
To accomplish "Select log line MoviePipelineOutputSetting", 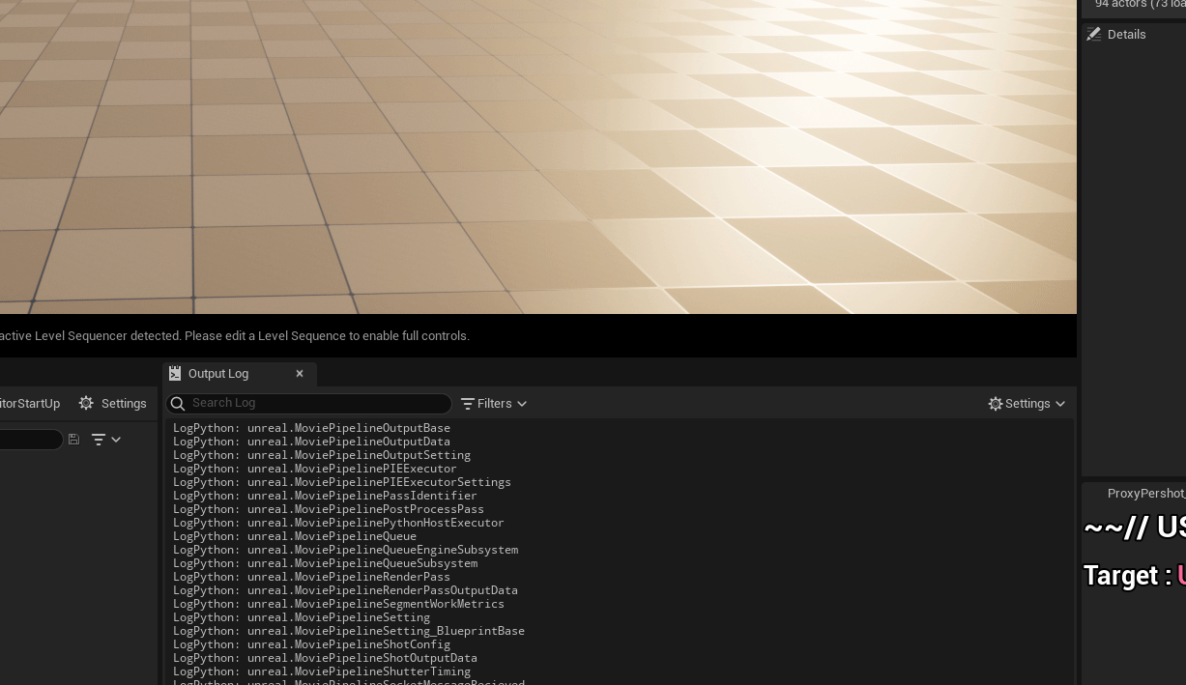I will (322, 455).
